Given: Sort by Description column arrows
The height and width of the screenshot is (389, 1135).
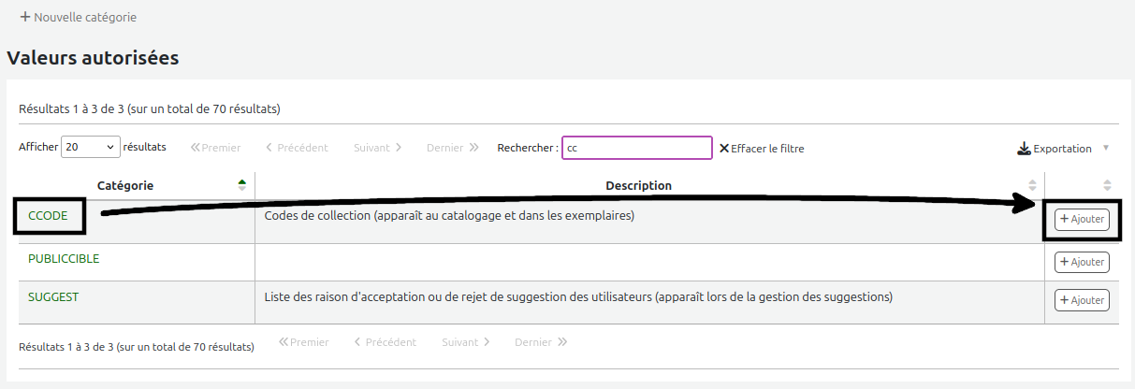Looking at the screenshot, I should (x=1032, y=185).
